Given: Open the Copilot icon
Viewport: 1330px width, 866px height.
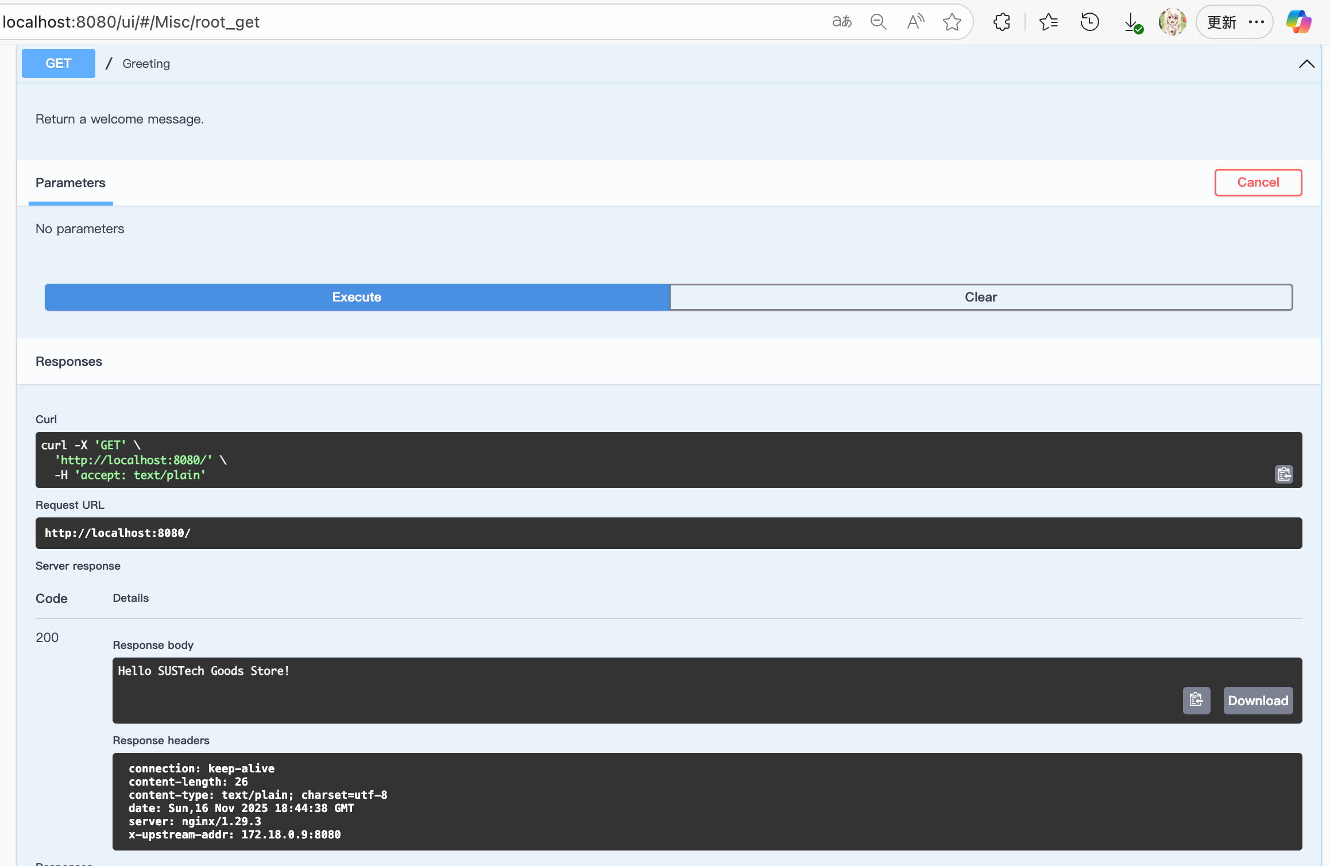Looking at the screenshot, I should click(1298, 22).
